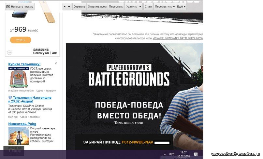
Task: Go to next message with down arrow
Action: (69, 7)
